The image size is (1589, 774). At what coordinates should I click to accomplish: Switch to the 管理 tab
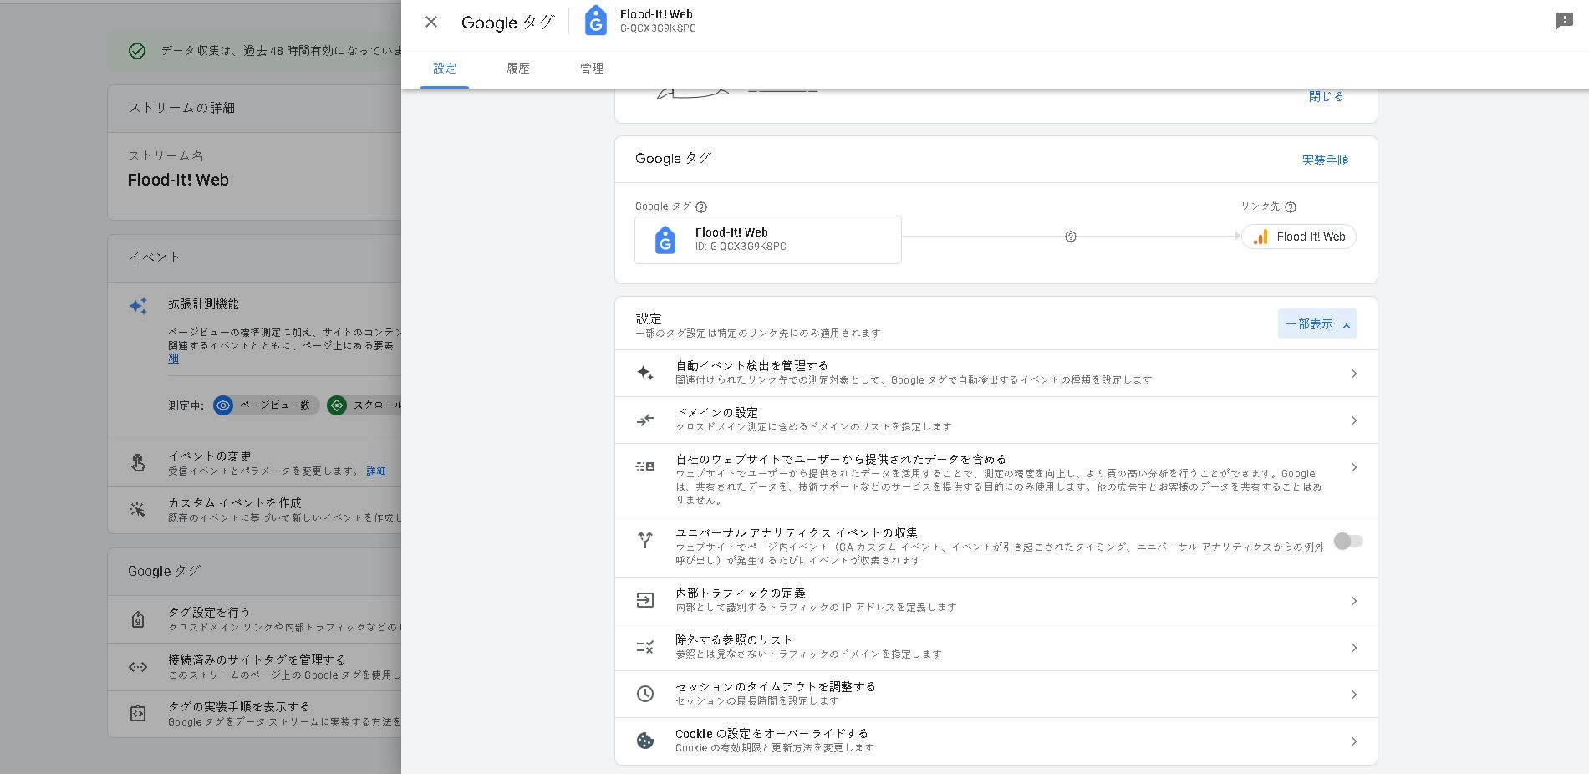(592, 69)
